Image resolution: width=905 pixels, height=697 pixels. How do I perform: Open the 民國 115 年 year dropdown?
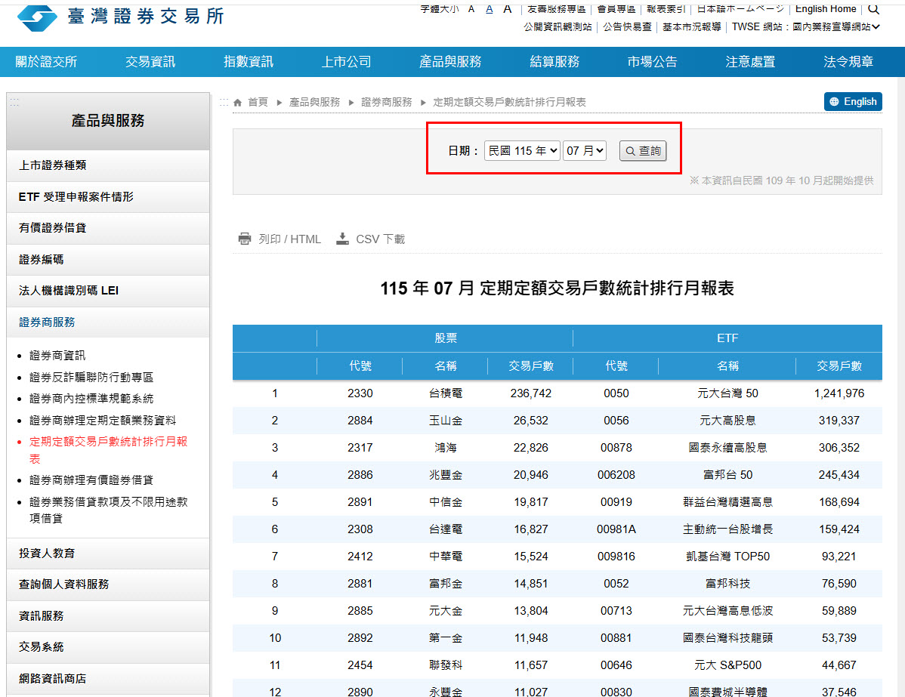point(522,150)
